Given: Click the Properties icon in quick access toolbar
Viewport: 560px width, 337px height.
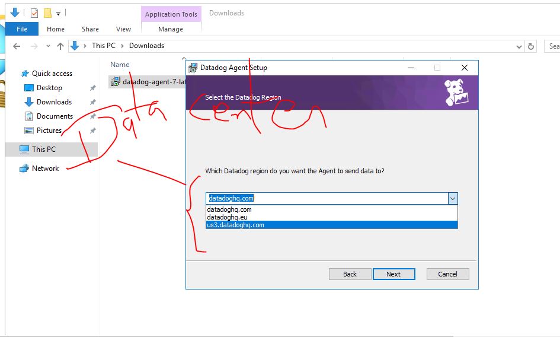Looking at the screenshot, I should pyautogui.click(x=34, y=12).
